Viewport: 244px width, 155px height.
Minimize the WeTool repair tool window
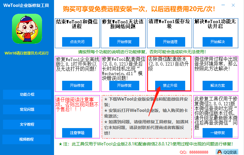[223, 5]
